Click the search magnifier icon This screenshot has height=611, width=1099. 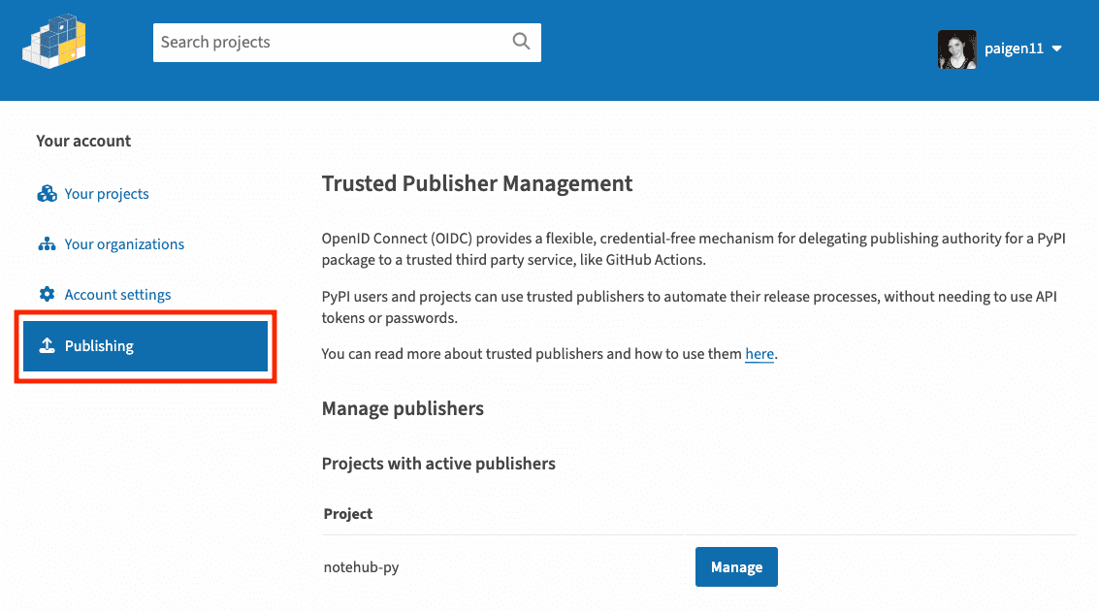coord(521,42)
